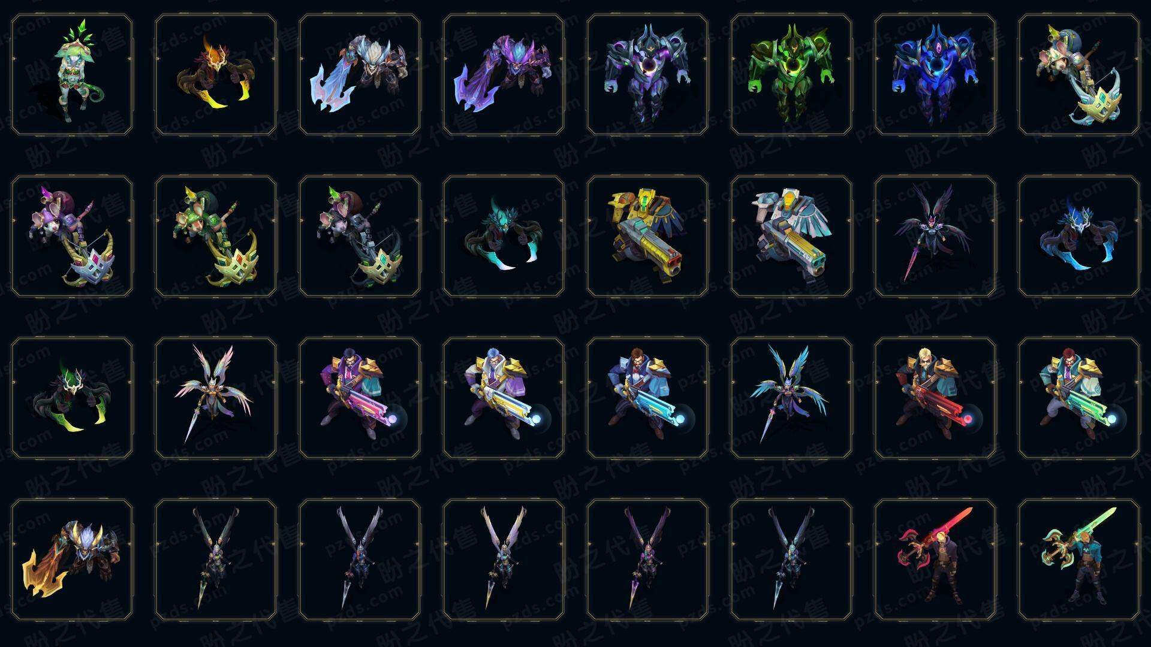The height and width of the screenshot is (647, 1151).
Task: Pick the gunner with pink rifle, purple suit
Action: click(x=360, y=398)
